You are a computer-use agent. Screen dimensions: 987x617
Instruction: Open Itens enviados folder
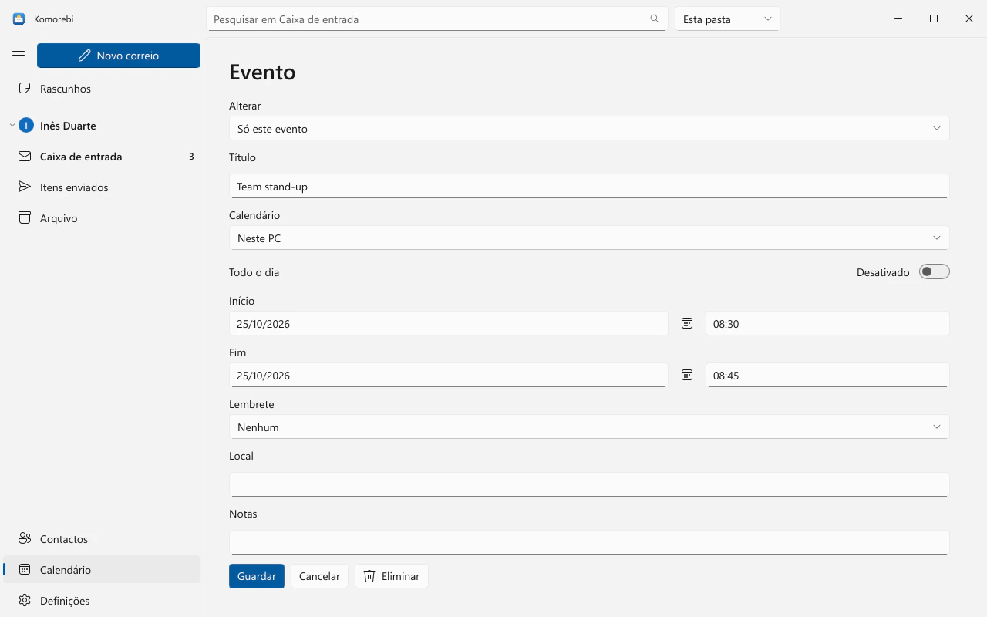click(x=102, y=187)
